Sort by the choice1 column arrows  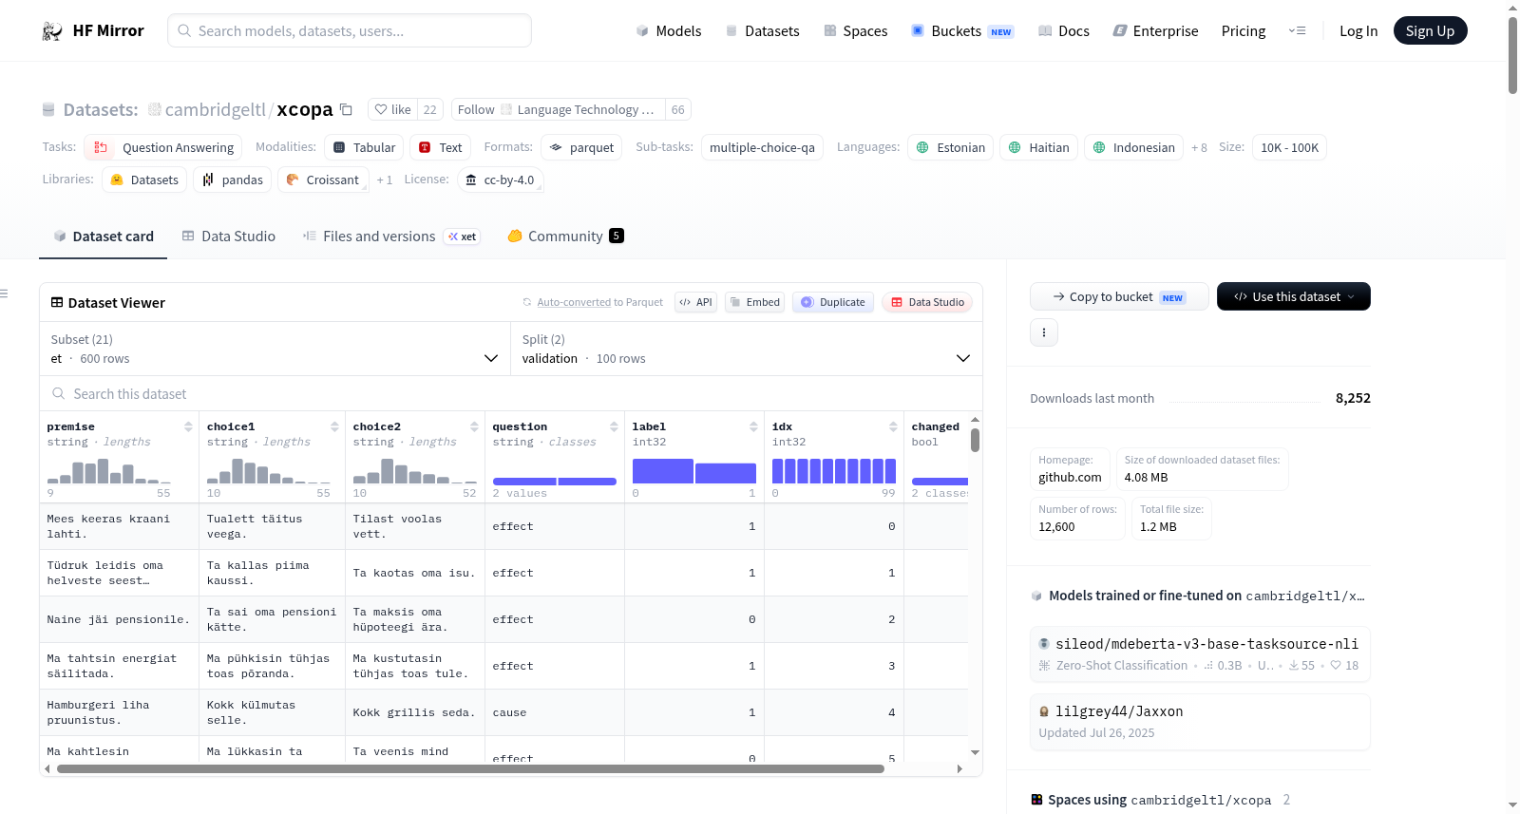point(334,426)
